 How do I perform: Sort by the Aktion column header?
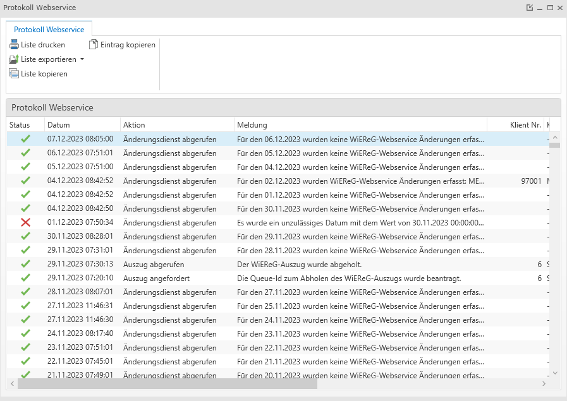tap(177, 125)
